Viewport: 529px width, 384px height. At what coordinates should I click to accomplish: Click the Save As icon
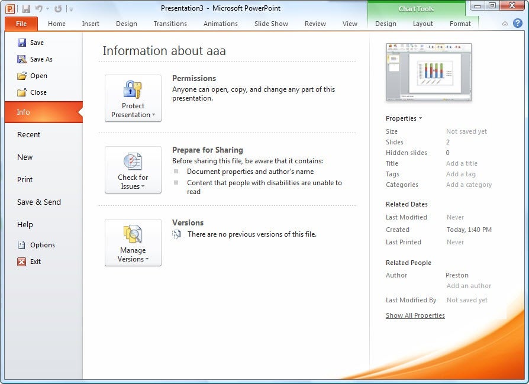(x=21, y=59)
